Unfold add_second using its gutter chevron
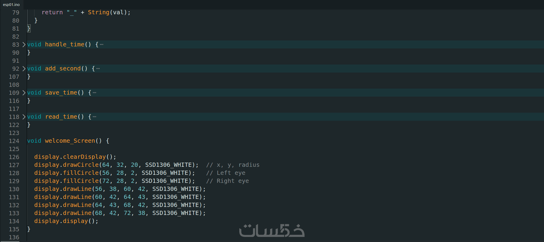 coord(24,69)
